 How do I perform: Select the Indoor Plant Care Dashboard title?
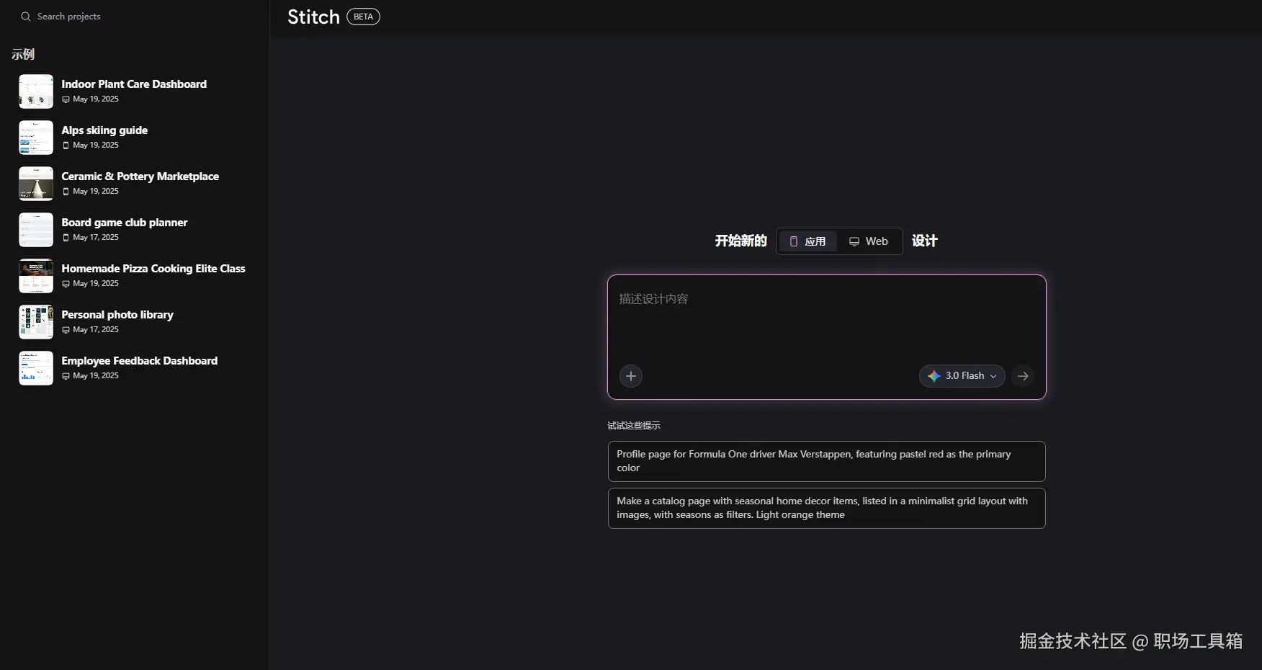[x=134, y=84]
